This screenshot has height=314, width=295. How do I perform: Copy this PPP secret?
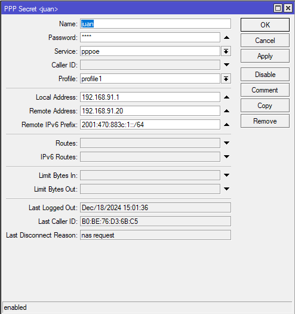point(265,106)
